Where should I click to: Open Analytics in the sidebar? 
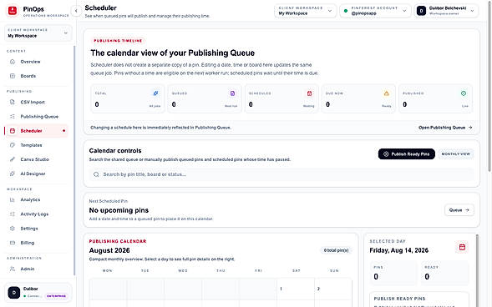(x=36, y=199)
